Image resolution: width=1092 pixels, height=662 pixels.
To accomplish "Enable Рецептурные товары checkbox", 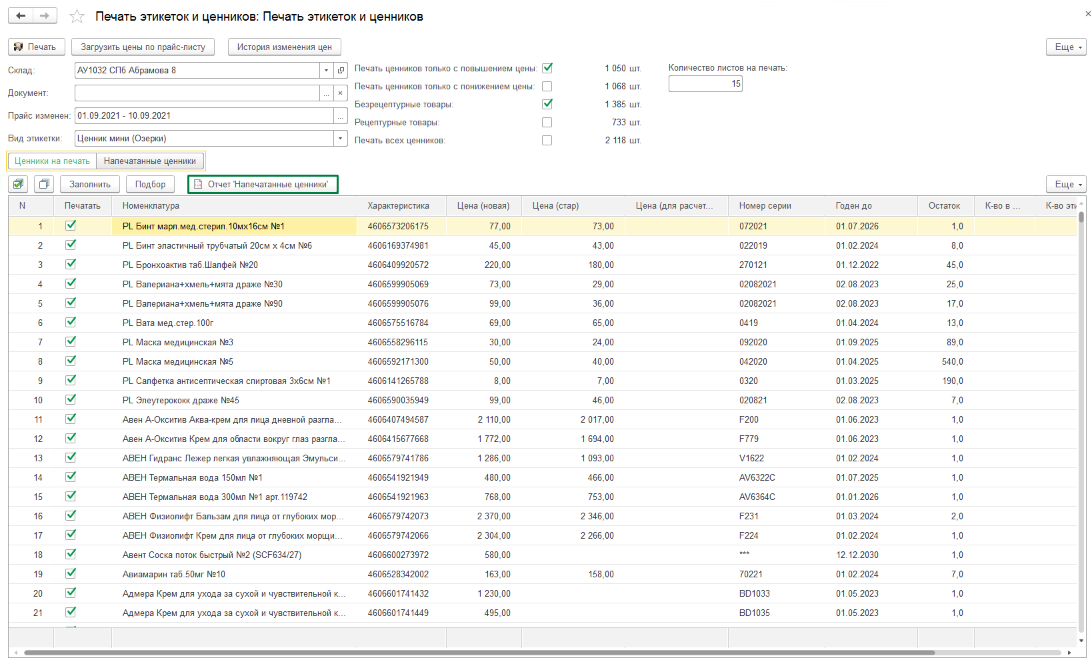I will click(x=547, y=123).
